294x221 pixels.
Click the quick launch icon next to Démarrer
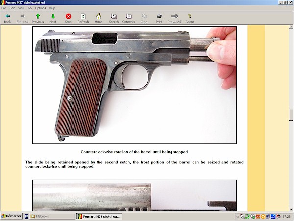tap(26, 216)
